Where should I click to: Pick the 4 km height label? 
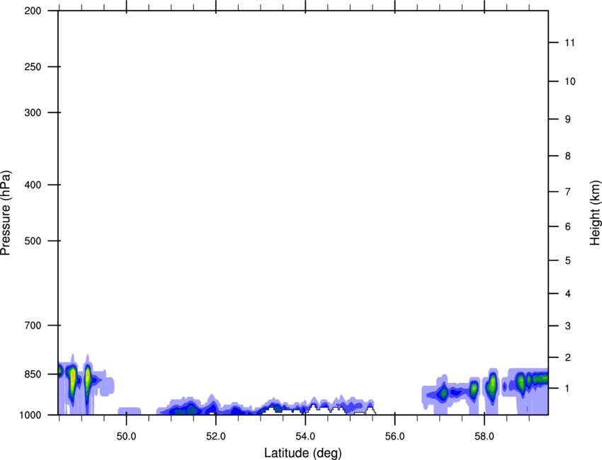[x=567, y=294]
